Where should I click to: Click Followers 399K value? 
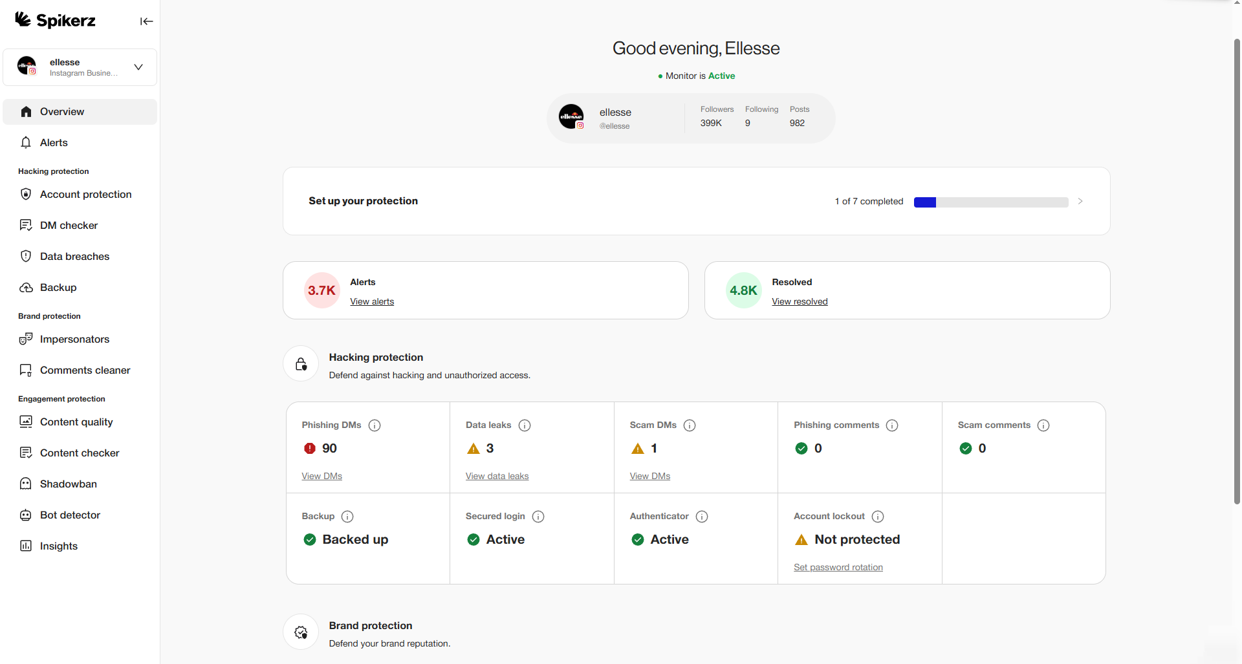click(711, 123)
